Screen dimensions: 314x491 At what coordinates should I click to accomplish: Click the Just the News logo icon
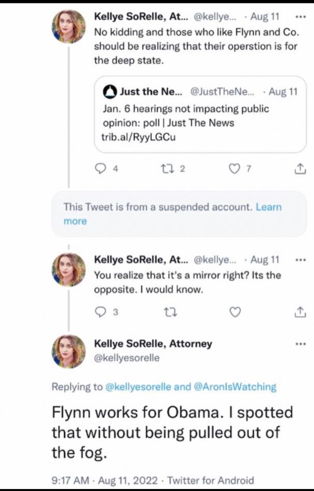tap(110, 91)
